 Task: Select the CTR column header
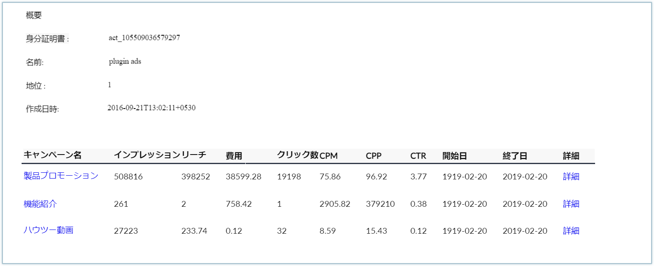coord(418,156)
